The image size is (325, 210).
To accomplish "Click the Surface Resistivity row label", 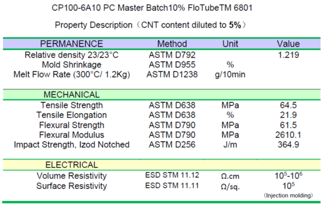I will (x=71, y=186).
